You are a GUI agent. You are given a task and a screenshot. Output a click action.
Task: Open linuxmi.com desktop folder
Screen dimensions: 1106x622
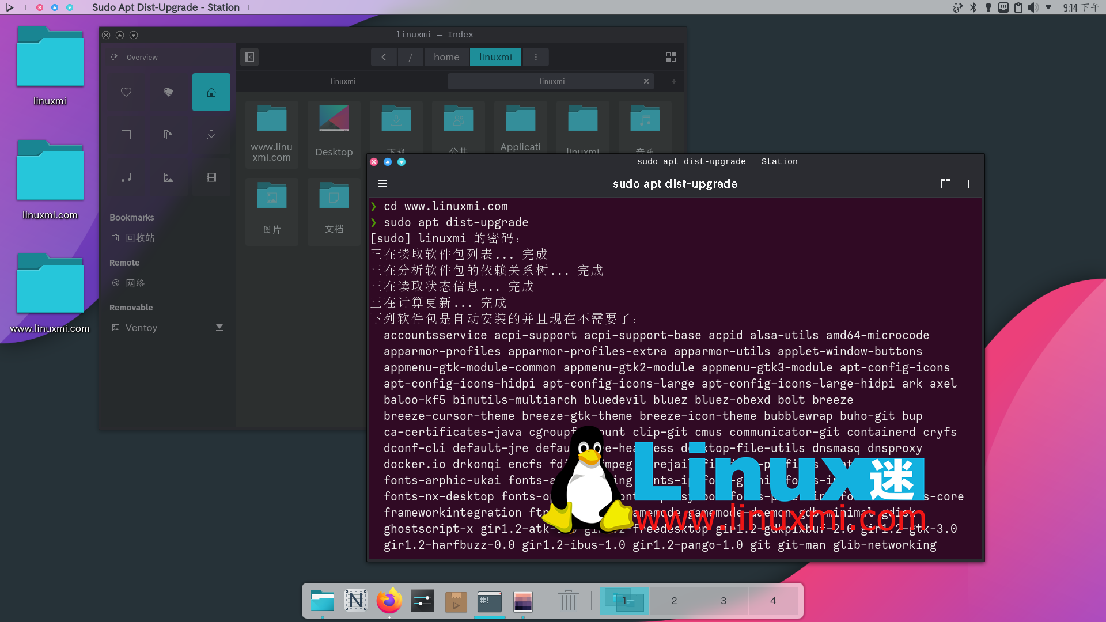50,180
